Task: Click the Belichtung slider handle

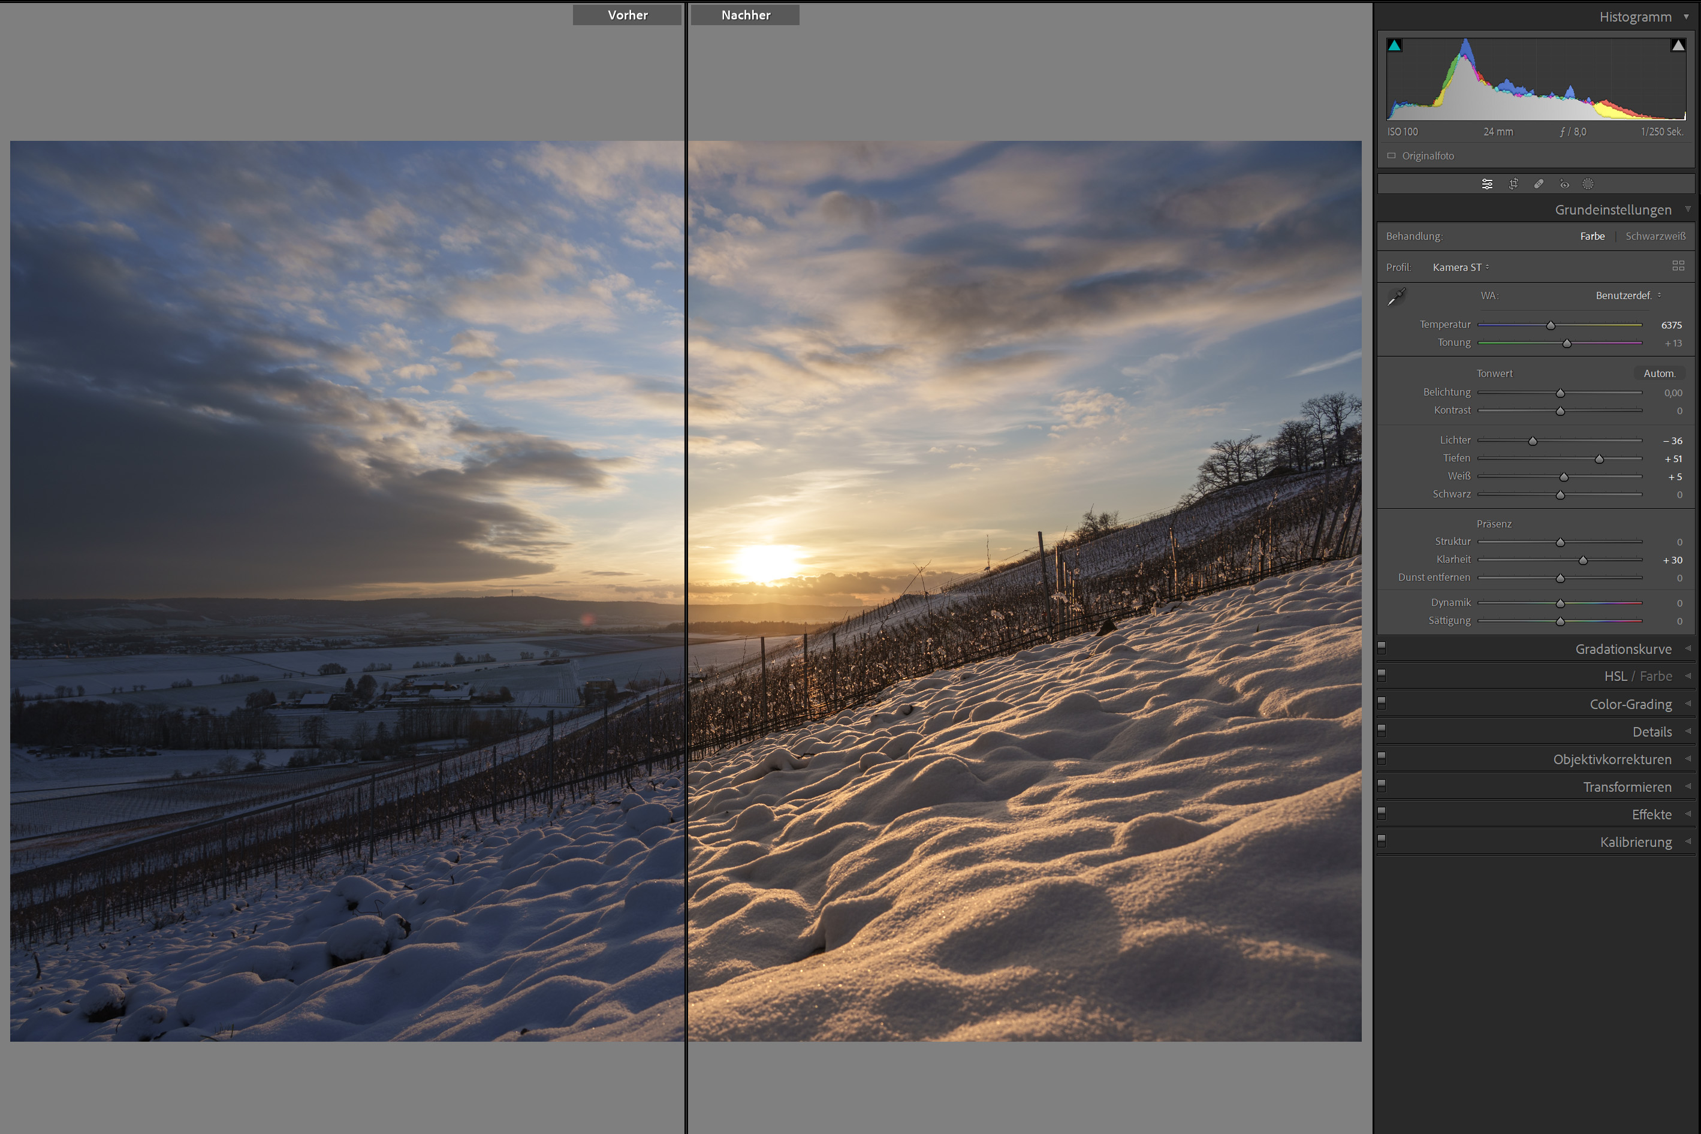Action: [1560, 393]
